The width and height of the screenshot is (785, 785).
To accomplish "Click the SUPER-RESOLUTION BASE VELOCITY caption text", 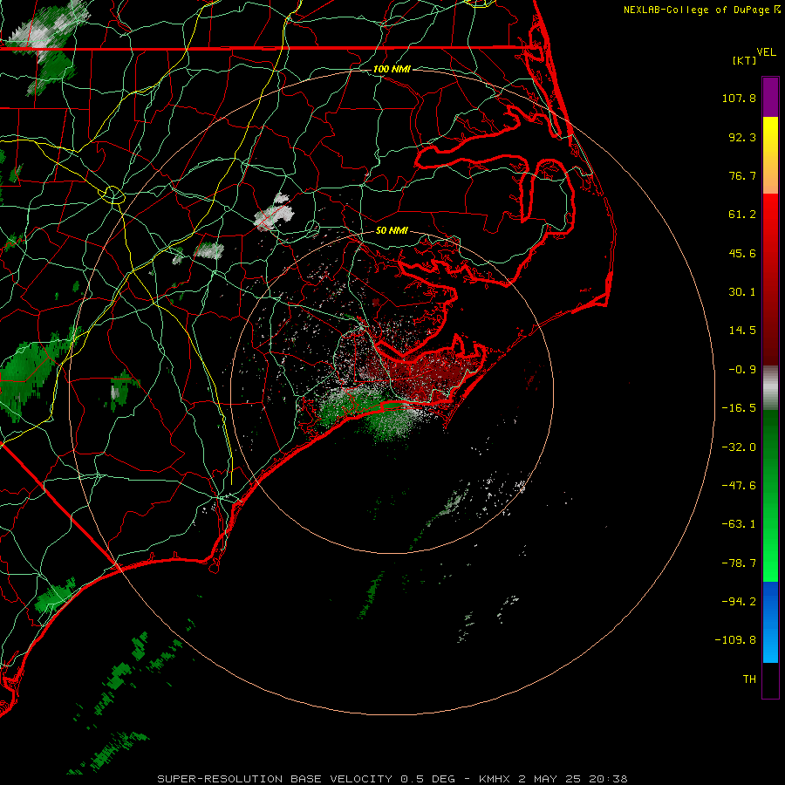I will (x=275, y=779).
